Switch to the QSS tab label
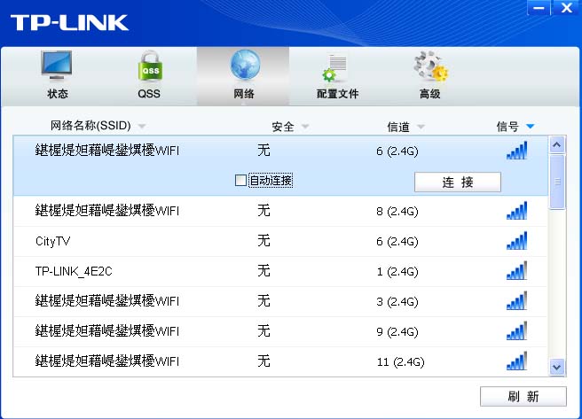This screenshot has height=419, width=582. click(x=149, y=94)
